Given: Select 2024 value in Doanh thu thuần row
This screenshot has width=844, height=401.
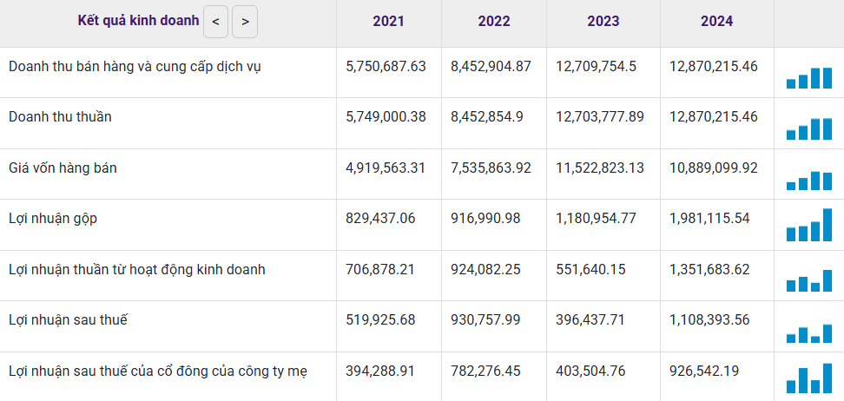Looking at the screenshot, I should (x=714, y=116).
